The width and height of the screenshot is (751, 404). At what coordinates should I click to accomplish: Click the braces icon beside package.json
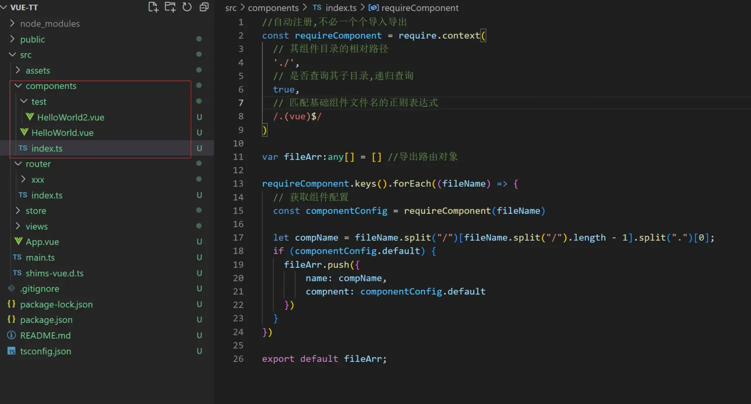click(12, 320)
